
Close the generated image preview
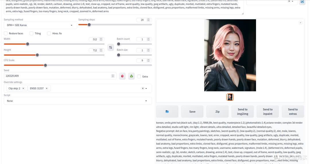tap(301, 23)
